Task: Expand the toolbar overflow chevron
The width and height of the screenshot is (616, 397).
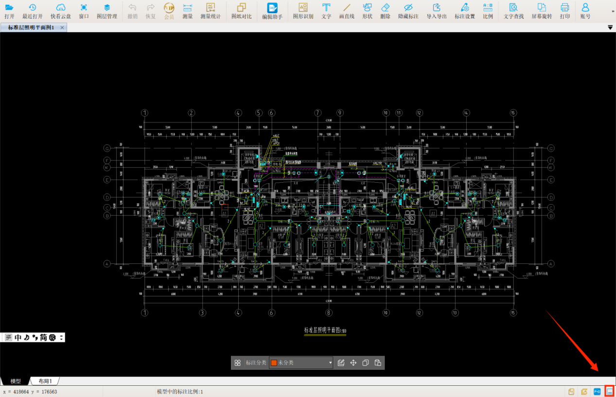Action: (612, 11)
